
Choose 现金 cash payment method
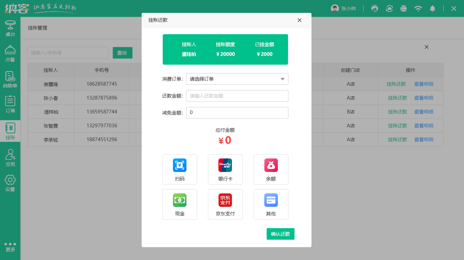[180, 204]
